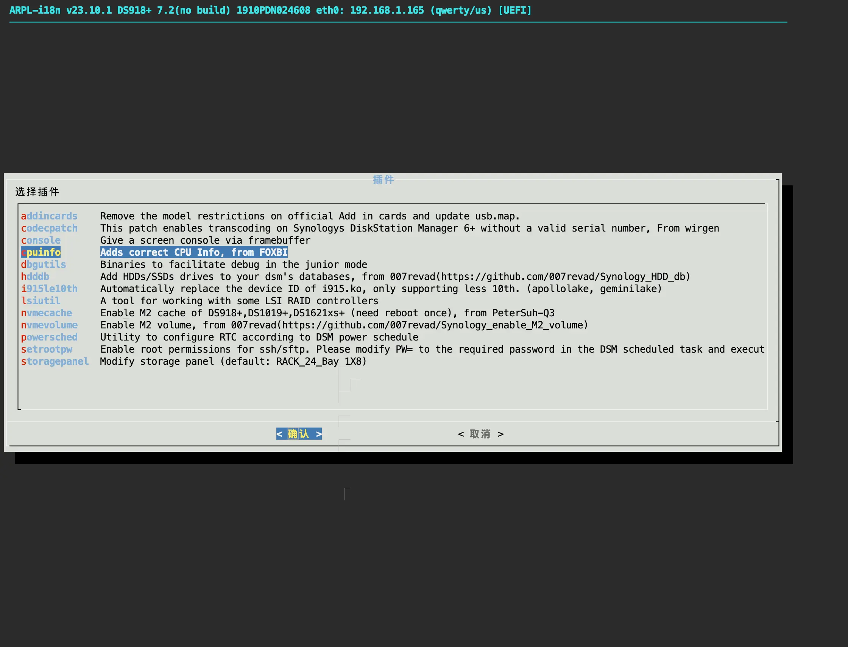Click 'Enable root permissions for ssh/sftp' text

tap(432, 349)
